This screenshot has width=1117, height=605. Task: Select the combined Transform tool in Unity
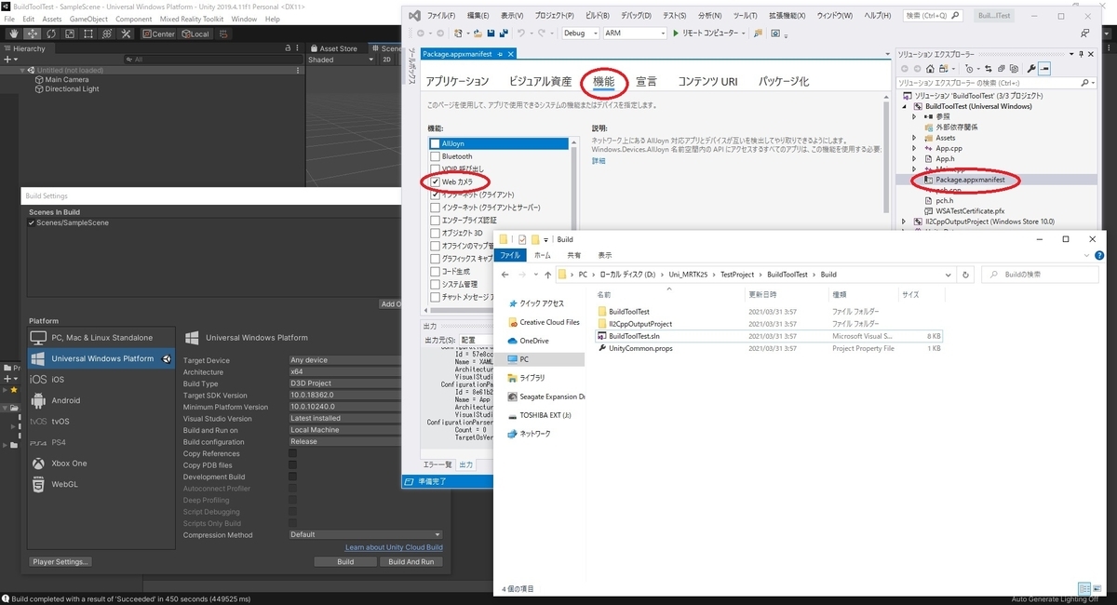pyautogui.click(x=106, y=34)
